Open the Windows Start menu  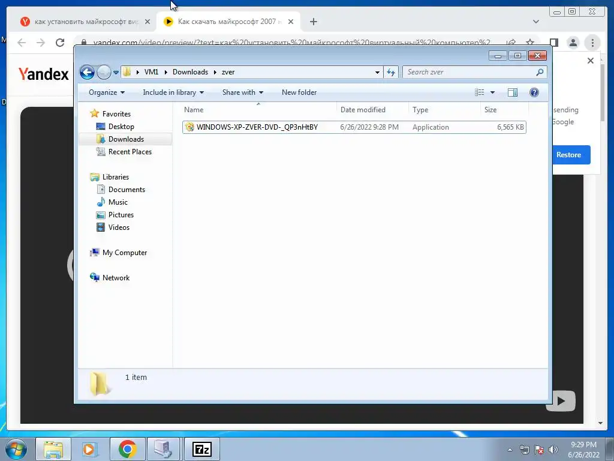[15, 449]
